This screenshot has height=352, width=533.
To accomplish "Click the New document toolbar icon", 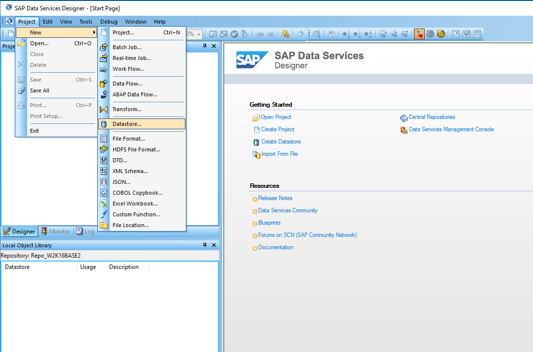I will (x=11, y=33).
